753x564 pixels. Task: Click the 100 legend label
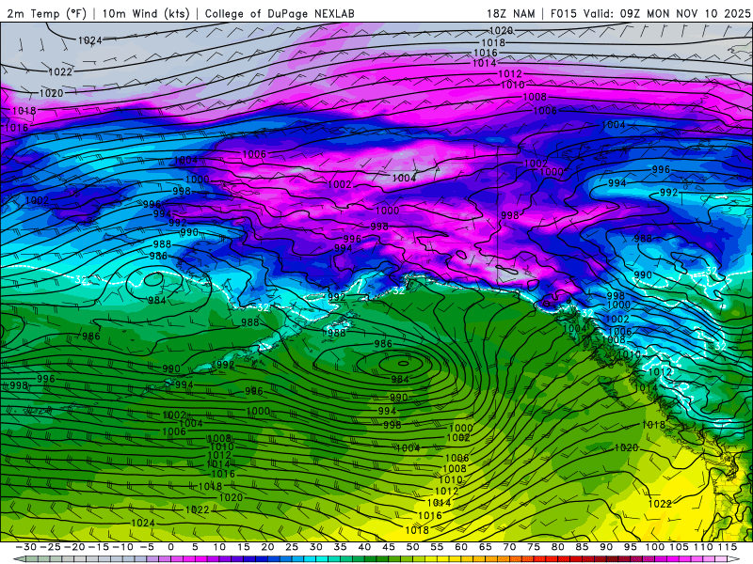(654, 547)
